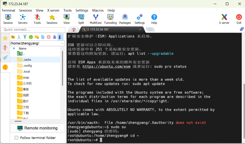Click the Session toolbar icon

[8, 19]
